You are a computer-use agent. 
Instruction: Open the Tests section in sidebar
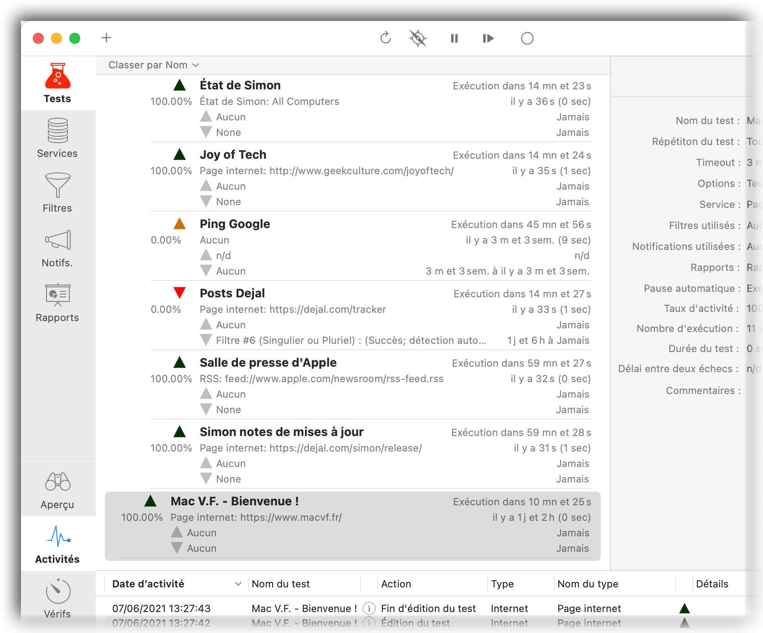pos(57,83)
